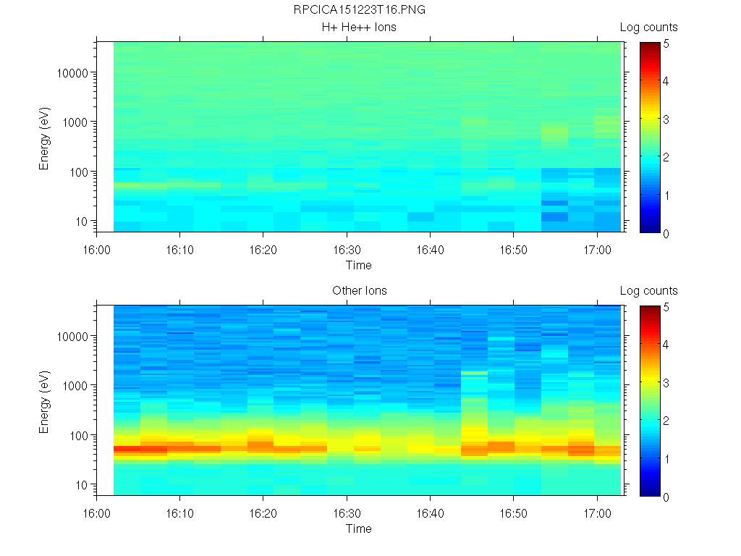Click the 16:50 tick label under bottom panel
Screen dimensions: 741x556
click(514, 513)
